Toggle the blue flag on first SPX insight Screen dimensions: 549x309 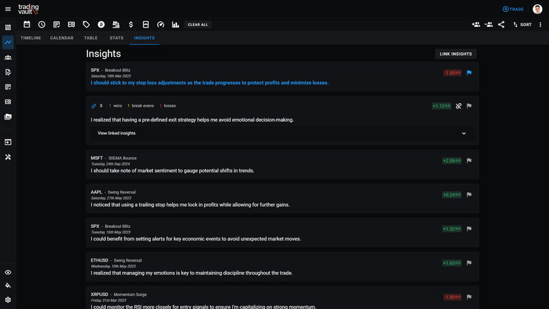point(469,72)
